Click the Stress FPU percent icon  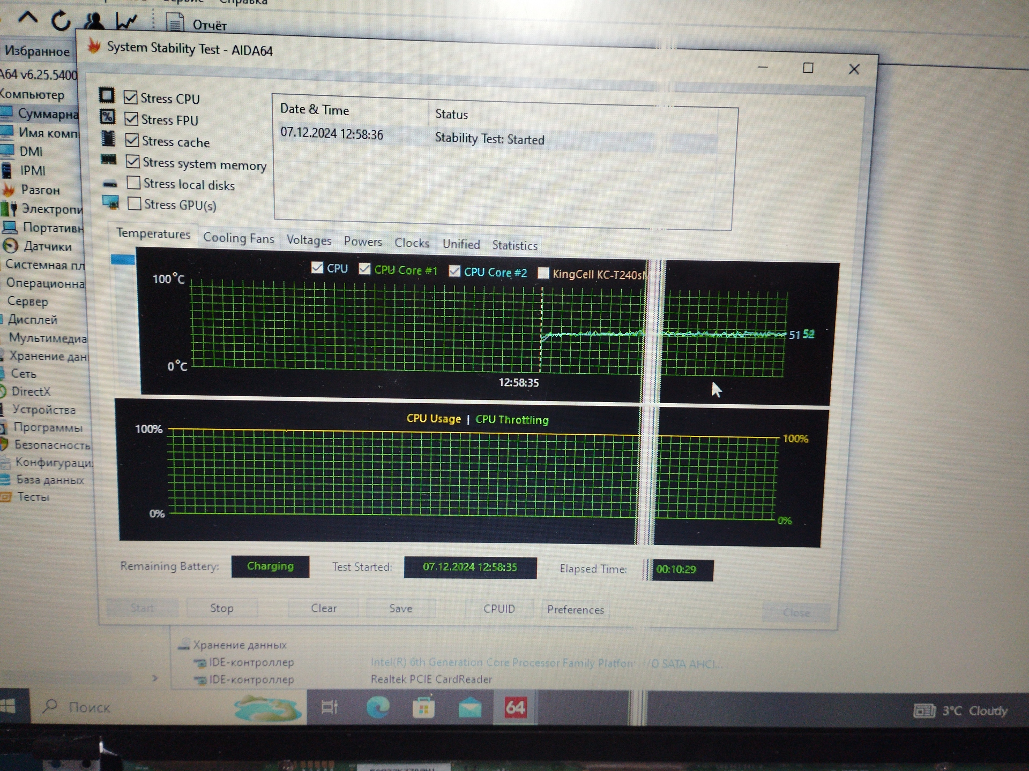108,117
